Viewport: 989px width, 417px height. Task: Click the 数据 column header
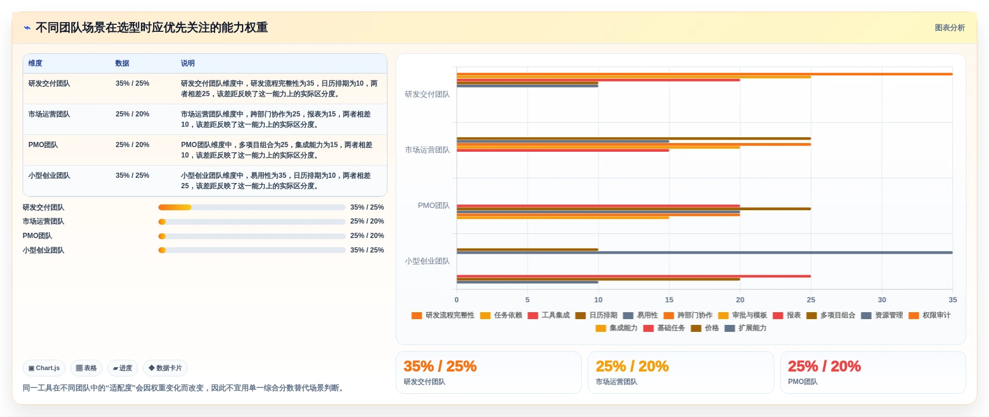point(122,63)
